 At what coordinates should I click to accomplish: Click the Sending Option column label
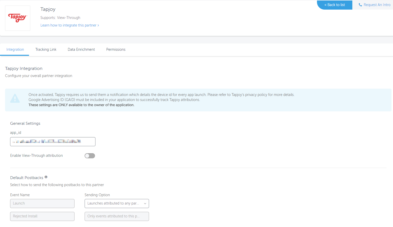coord(97,195)
